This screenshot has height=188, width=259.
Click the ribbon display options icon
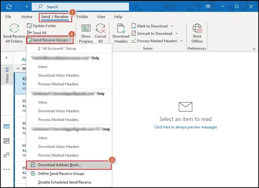(x=208, y=6)
